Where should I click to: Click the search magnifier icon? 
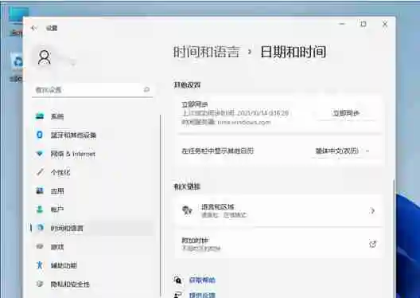[x=146, y=89]
